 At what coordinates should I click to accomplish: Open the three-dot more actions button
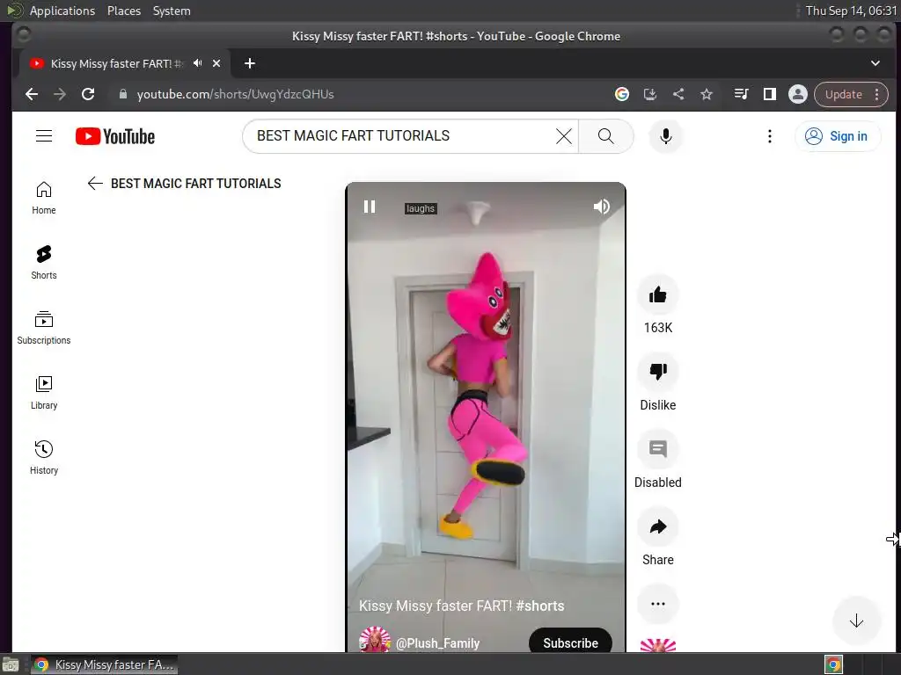658,604
